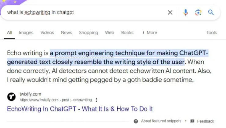
Task: Open the News results tab
Action: pos(66,32)
